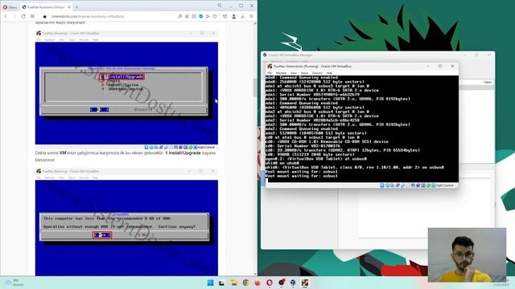Open the downloads icon in Opera
515x289 pixels.
tap(243, 16)
